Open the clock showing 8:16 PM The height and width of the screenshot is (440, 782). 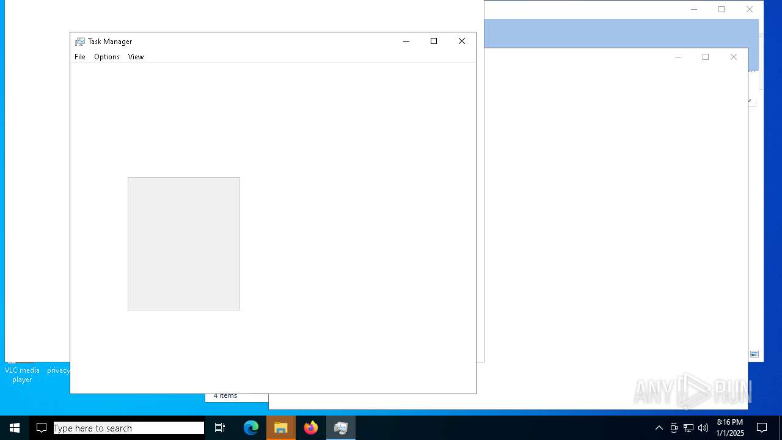click(x=730, y=428)
